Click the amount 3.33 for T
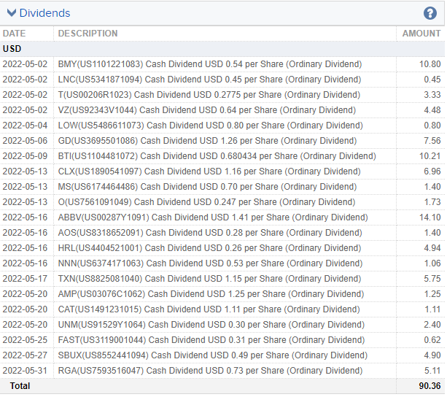 click(x=432, y=95)
